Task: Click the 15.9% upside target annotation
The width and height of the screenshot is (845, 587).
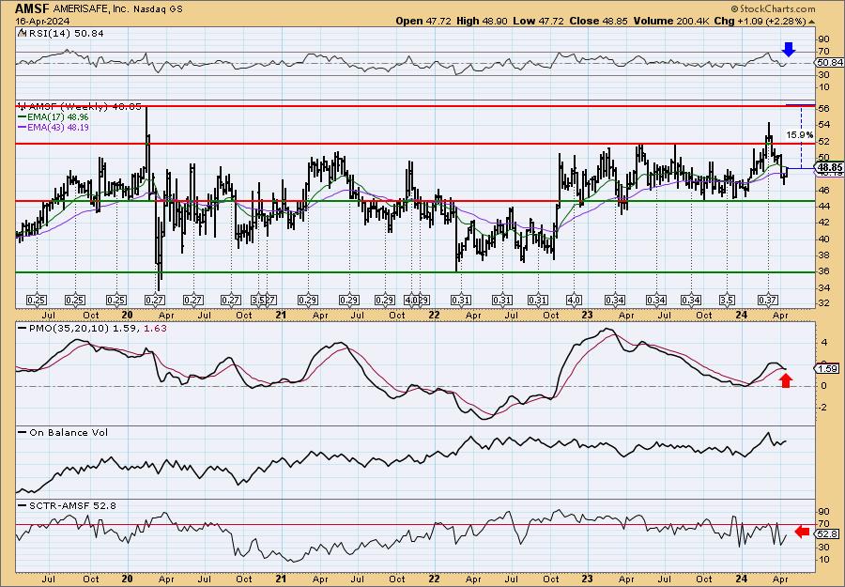Action: 800,134
